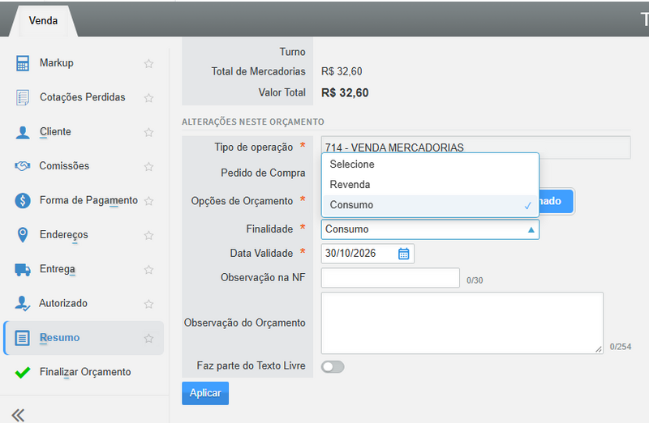Viewport: 649px width, 423px height.
Task: Toggle Faz parte do Texto Livre switch
Action: coord(333,367)
